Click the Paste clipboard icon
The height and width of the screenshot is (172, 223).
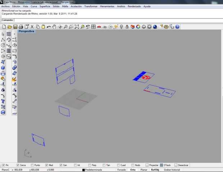tap(43, 27)
